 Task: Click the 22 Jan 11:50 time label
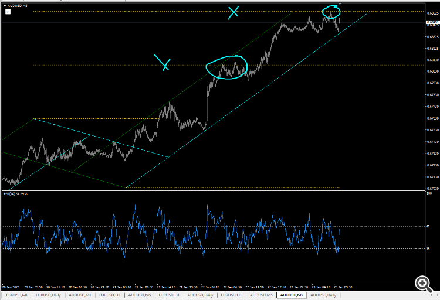pyautogui.click(x=255, y=287)
